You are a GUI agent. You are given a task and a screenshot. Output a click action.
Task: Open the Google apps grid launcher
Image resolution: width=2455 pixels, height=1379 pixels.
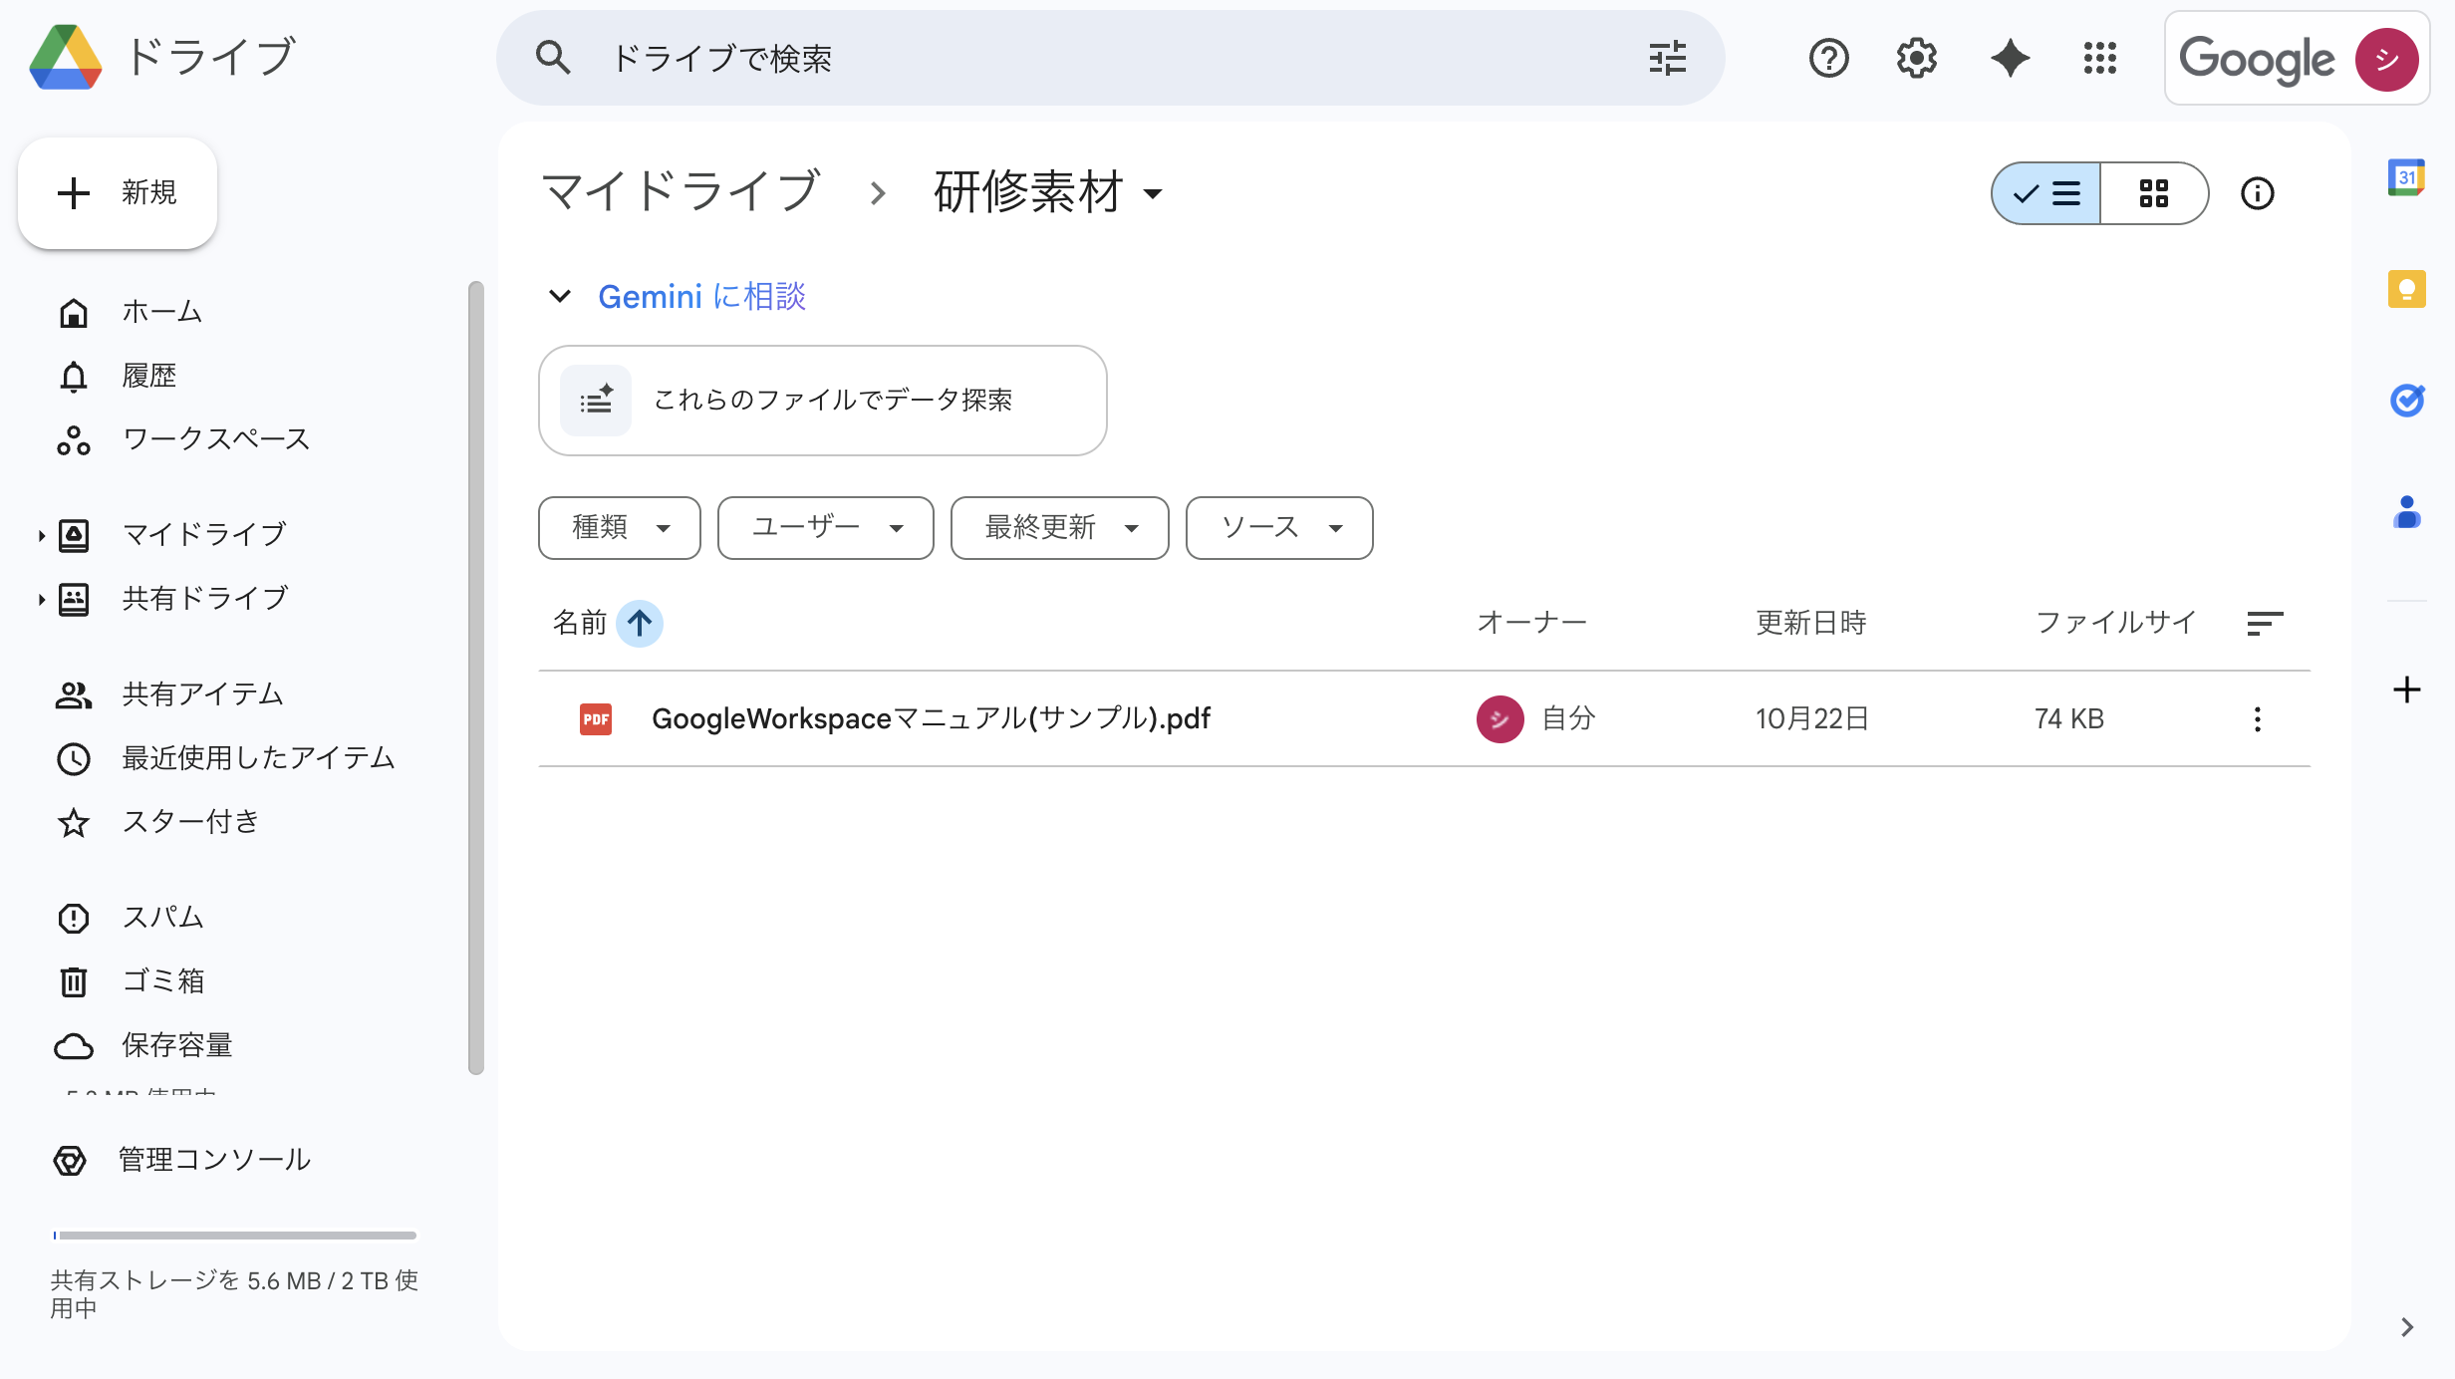coord(2100,58)
